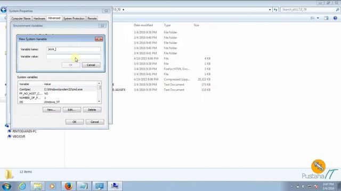This screenshot has width=341, height=191.
Task: Click system variables scroll down arrow
Action: click(x=99, y=101)
